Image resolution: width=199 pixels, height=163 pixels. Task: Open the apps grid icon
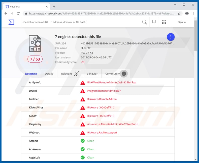(164, 22)
